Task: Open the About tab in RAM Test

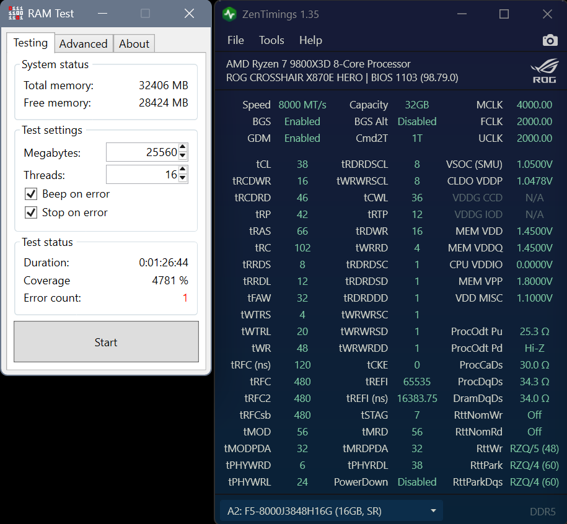Action: [x=134, y=44]
